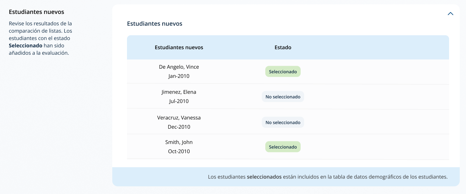Click the Jan-2010 date under De Angelo

click(179, 76)
